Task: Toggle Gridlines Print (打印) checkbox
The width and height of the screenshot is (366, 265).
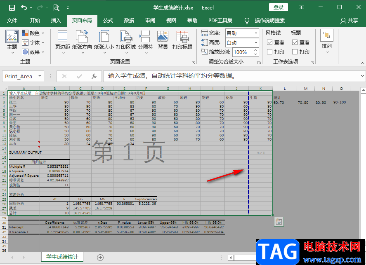Action: (x=269, y=52)
